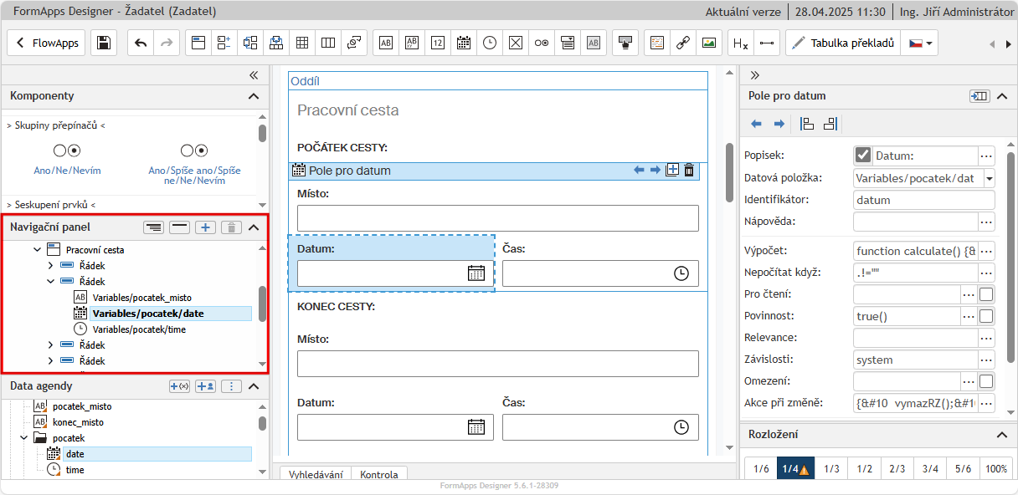Toggle the Omezení checkbox
Screen dimensions: 1018x495
pyautogui.click(x=986, y=381)
